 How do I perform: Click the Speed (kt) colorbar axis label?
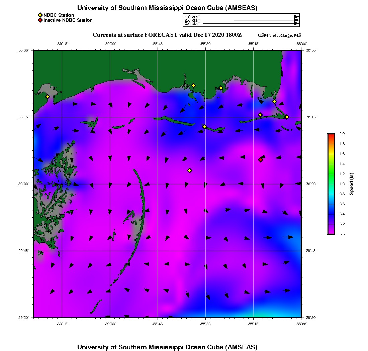point(351,184)
